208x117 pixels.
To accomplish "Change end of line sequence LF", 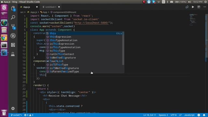I will [x=180, y=115].
